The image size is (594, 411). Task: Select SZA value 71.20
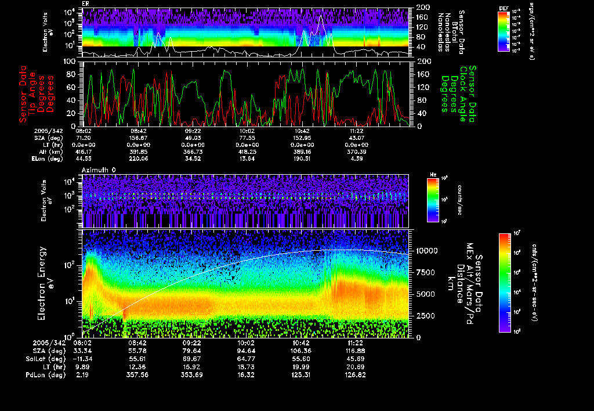(84, 138)
